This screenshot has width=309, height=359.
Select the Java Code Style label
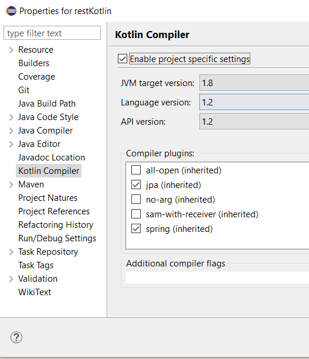[x=48, y=117]
